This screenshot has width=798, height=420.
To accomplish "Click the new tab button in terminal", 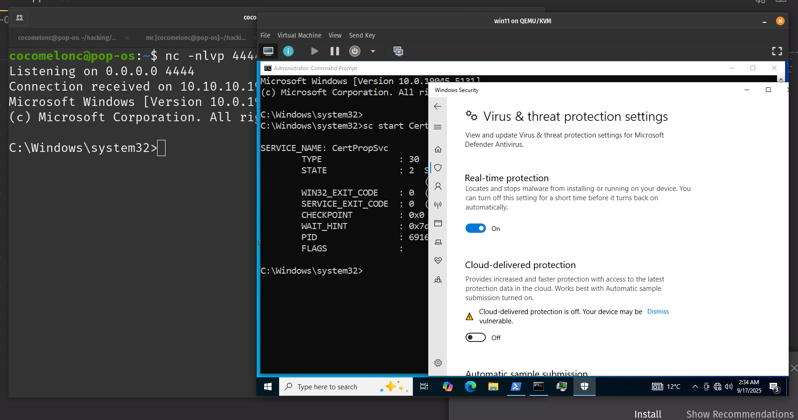I will pyautogui.click(x=19, y=18).
